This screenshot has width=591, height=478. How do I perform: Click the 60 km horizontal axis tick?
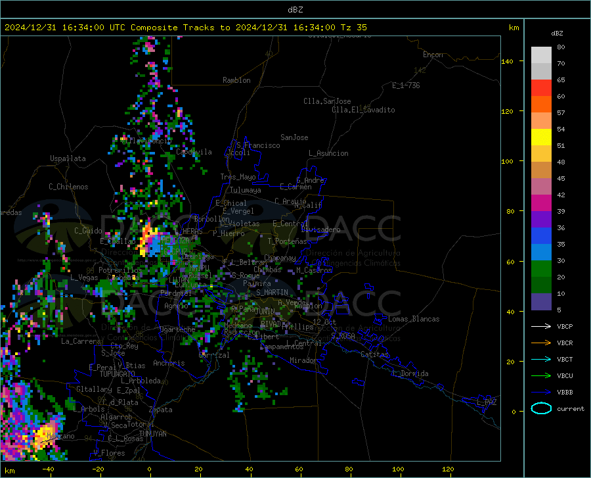299,469
